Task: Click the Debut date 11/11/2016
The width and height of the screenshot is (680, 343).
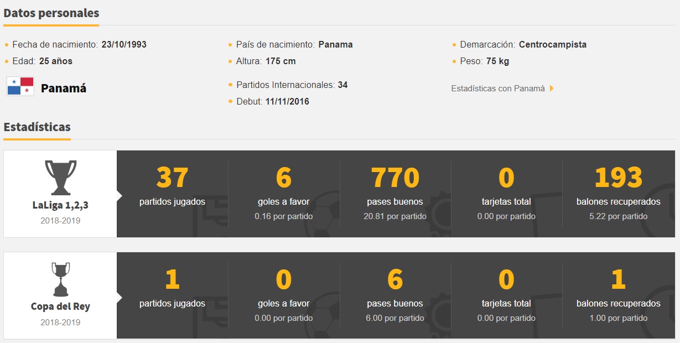Action: click(x=287, y=102)
